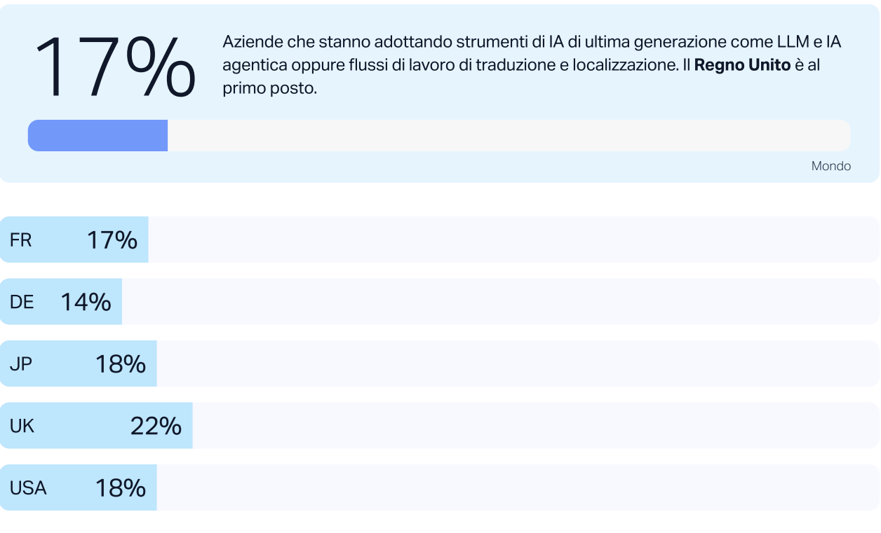Image resolution: width=881 pixels, height=533 pixels.
Task: Click the bold Regno Unito text
Action: 742,65
